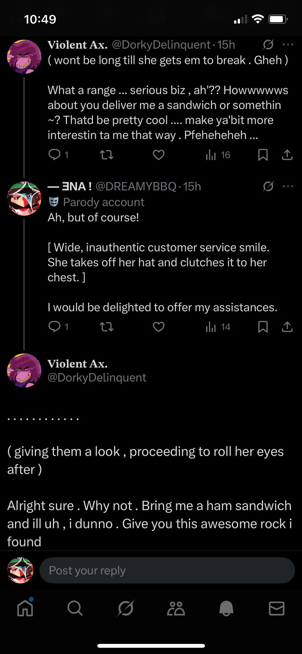Bookmark Violent Ax's first post
Viewport: 302px width, 654px height.
263,155
